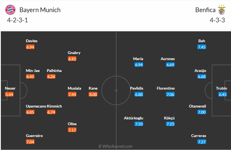Click Neuer's 5.44 rating badge
Image resolution: width=231 pixels, height=150 pixels.
pos(9,94)
